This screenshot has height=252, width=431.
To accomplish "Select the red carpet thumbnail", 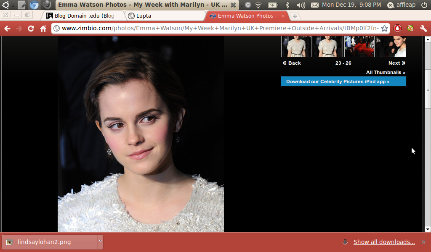I will point(359,46).
